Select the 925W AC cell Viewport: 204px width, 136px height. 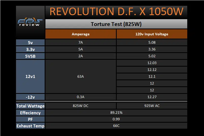(152, 106)
